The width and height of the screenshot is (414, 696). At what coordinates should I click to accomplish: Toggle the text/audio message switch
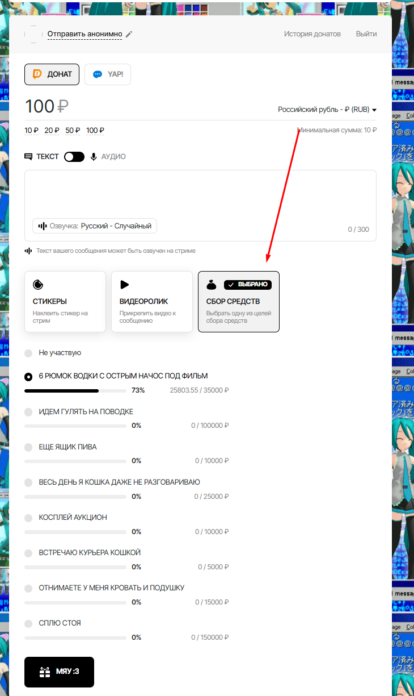(x=74, y=157)
